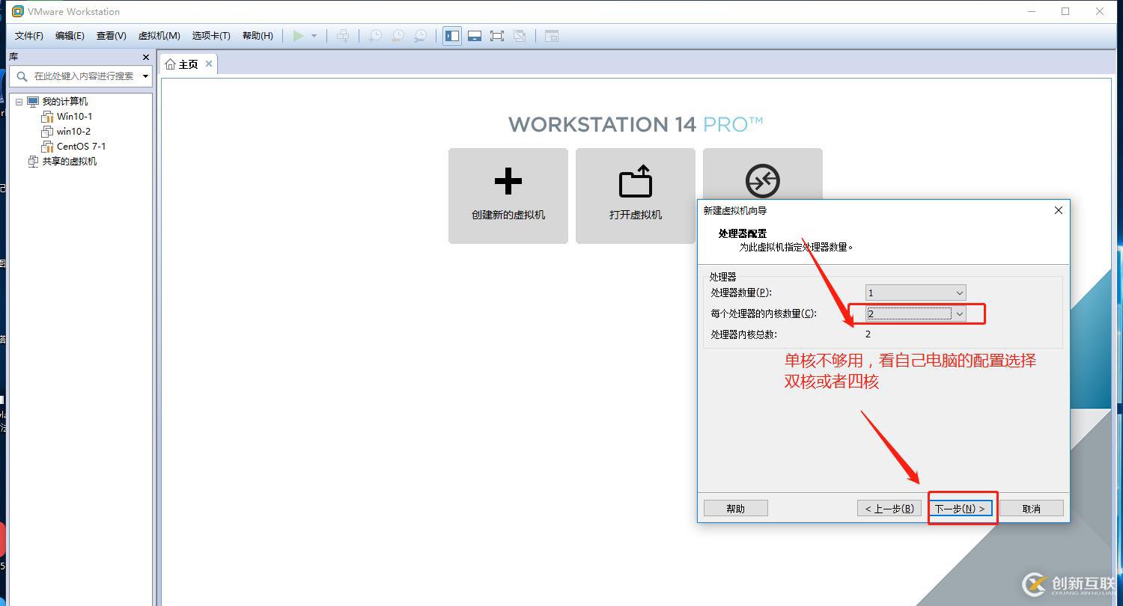Screen dimensions: 1123x606
Task: Open the 文件(F) menu
Action: (x=29, y=36)
